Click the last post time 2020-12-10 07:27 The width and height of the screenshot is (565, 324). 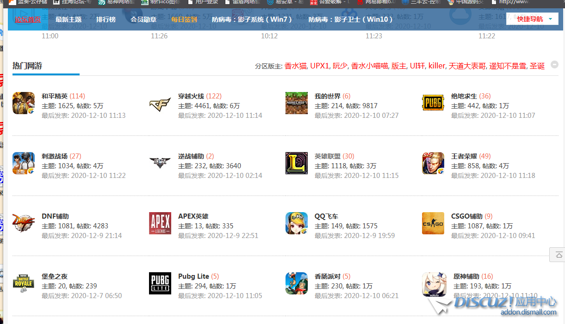(x=371, y=116)
